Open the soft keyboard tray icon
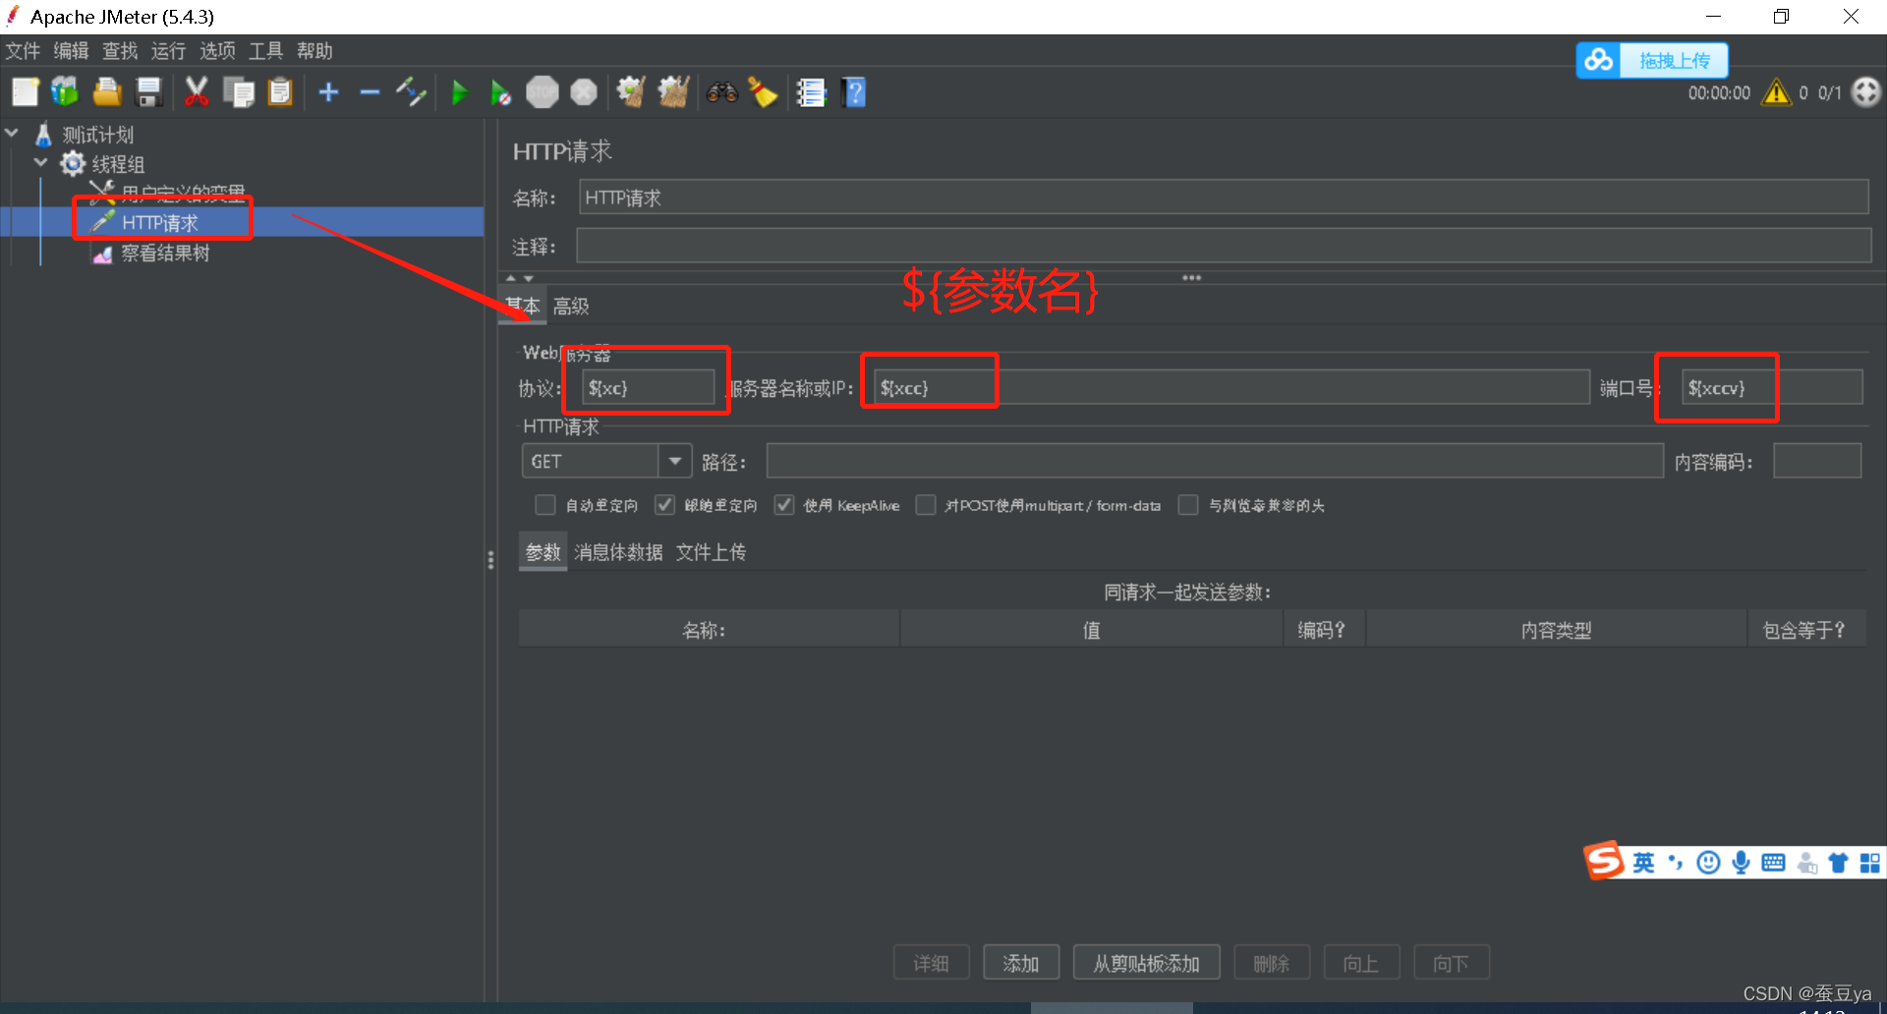The image size is (1887, 1014). pos(1773,863)
